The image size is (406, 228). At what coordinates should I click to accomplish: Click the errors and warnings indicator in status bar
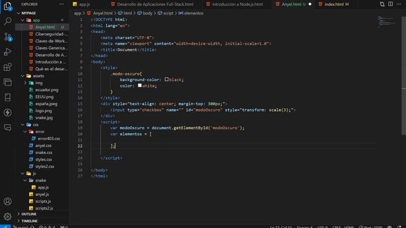[x=47, y=227]
